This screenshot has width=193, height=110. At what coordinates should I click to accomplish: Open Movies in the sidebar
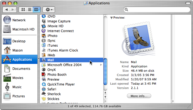coord(20,78)
